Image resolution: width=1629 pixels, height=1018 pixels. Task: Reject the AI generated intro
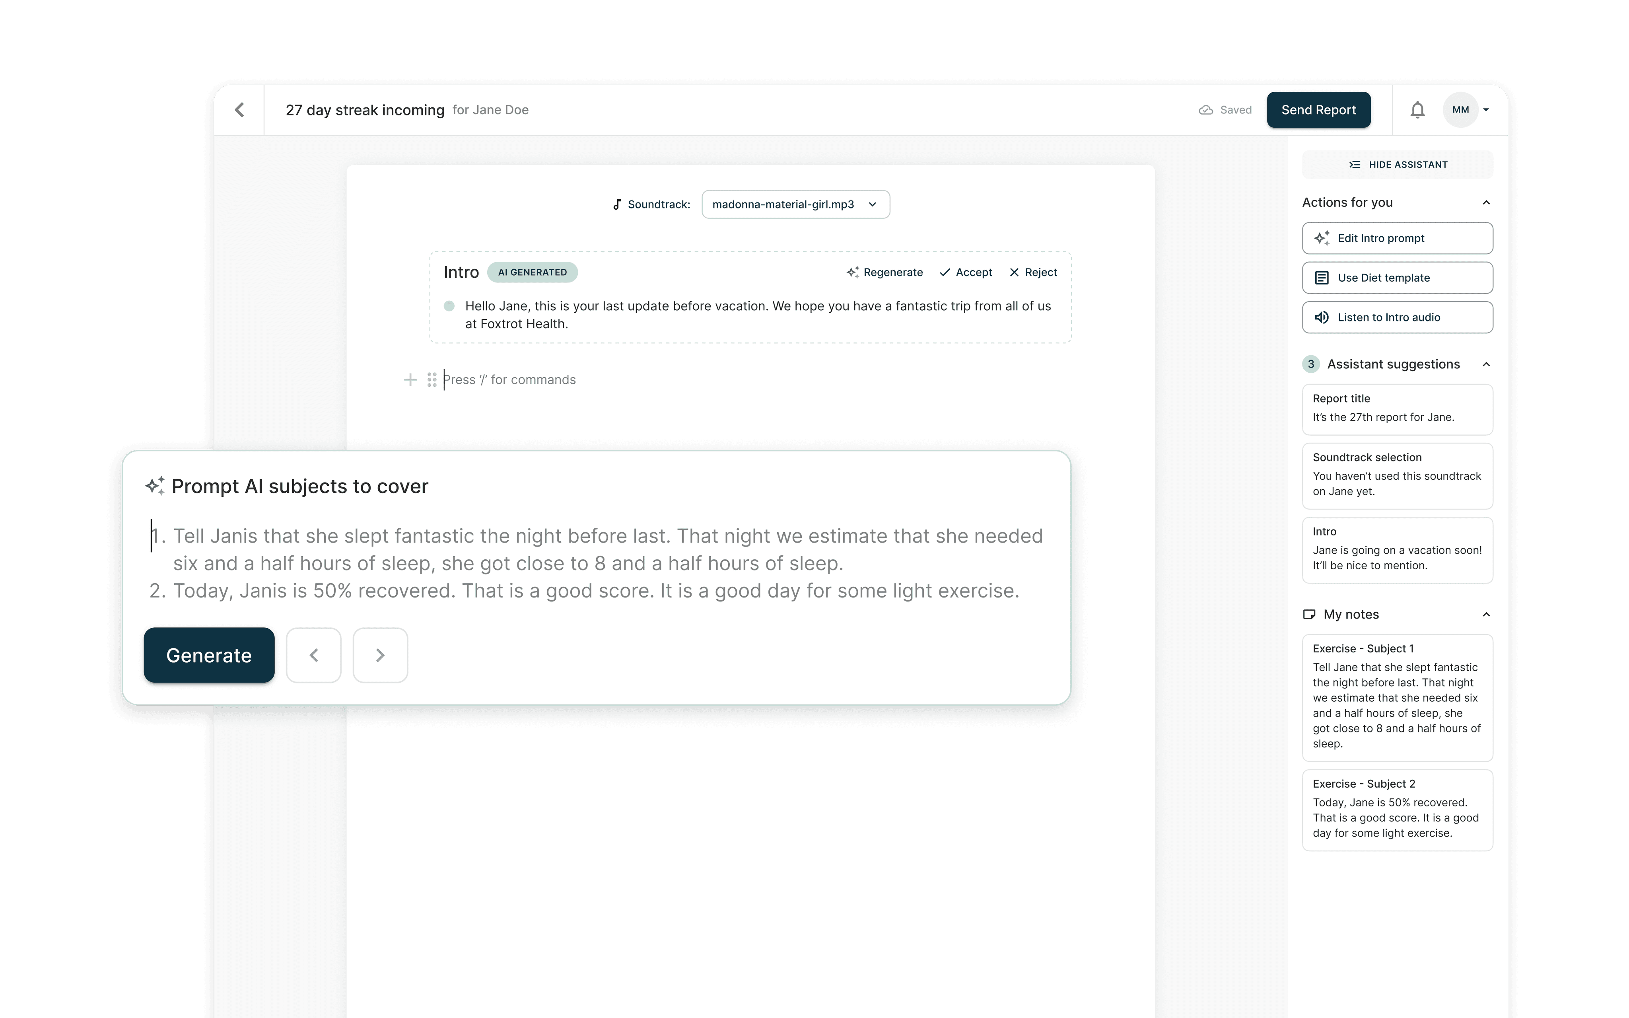[1032, 272]
